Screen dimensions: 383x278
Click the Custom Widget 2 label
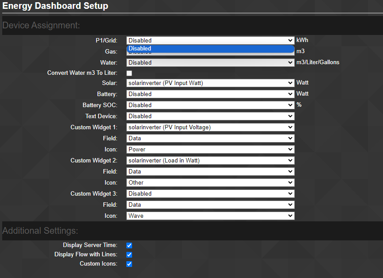94,160
